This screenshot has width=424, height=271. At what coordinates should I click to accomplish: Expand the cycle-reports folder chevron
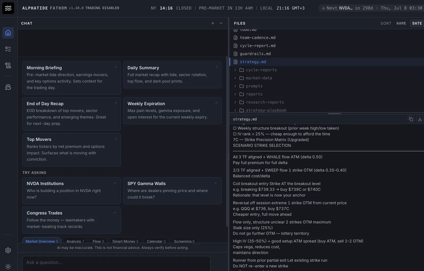pos(235,70)
